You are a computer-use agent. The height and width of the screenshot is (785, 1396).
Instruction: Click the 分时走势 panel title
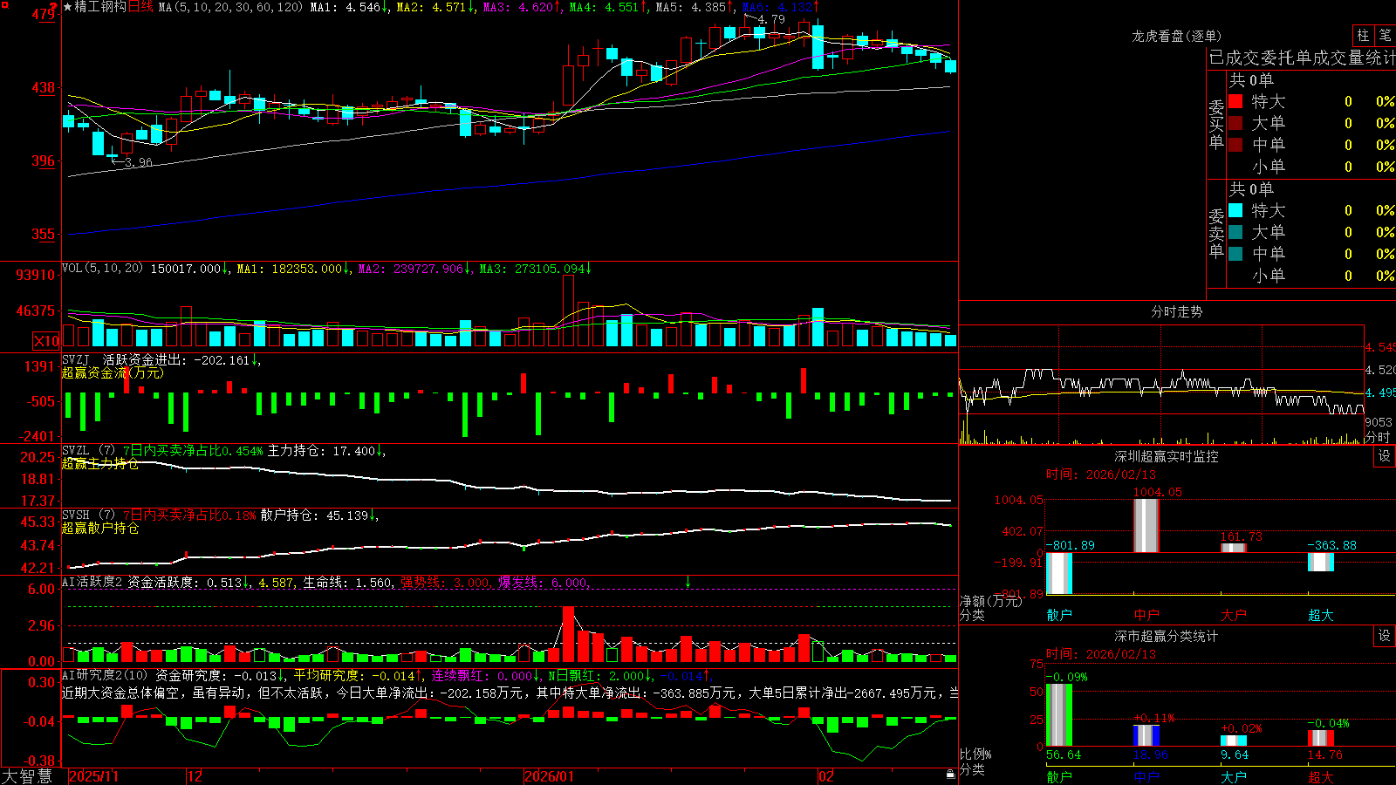tap(1176, 311)
